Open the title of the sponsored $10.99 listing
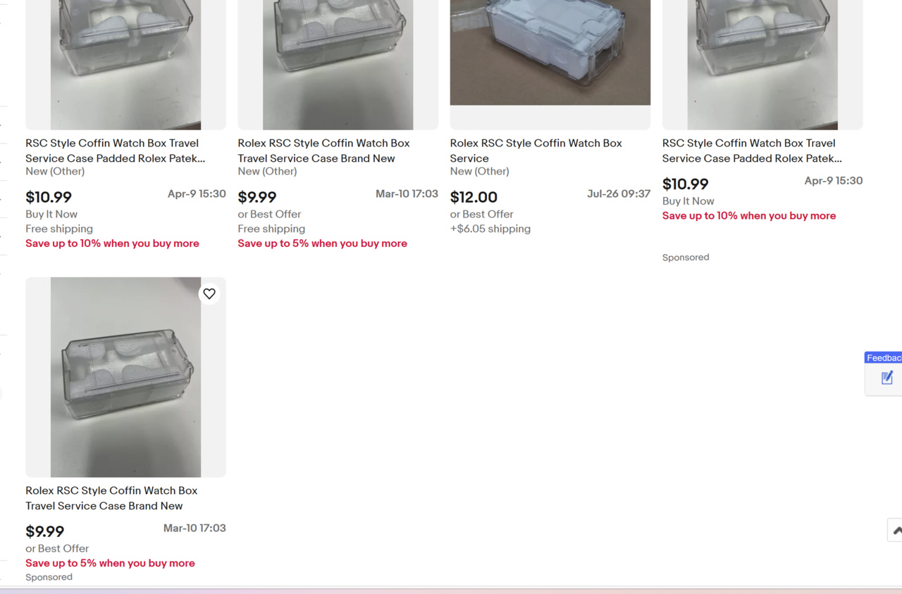This screenshot has height=594, width=902. (751, 151)
